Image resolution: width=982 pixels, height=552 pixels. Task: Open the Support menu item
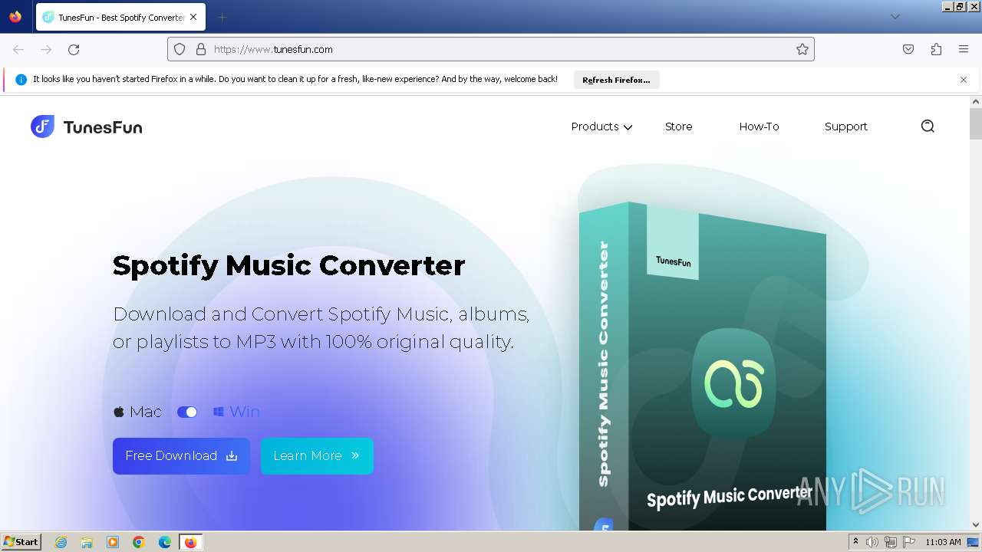845,127
